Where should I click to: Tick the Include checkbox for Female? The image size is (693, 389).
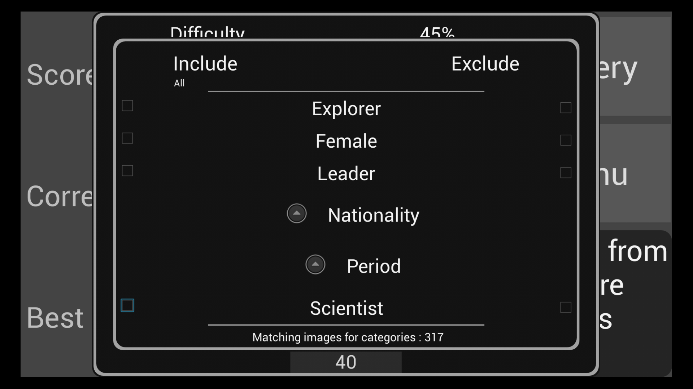(x=127, y=138)
